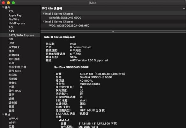Select 并行 SCSI sidebar item

[15, 71]
